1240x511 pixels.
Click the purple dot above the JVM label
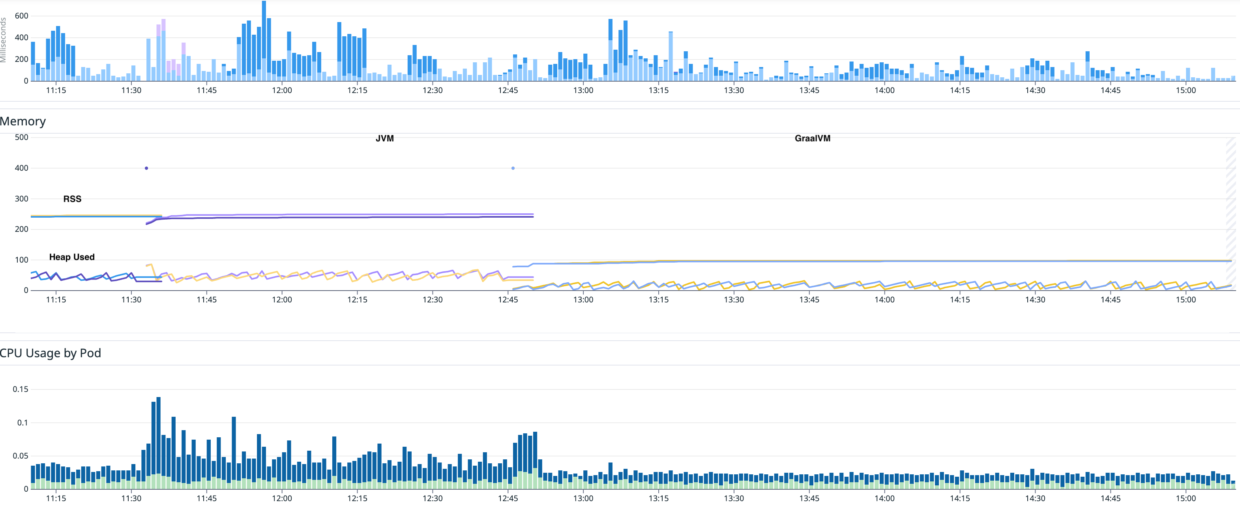(x=146, y=168)
